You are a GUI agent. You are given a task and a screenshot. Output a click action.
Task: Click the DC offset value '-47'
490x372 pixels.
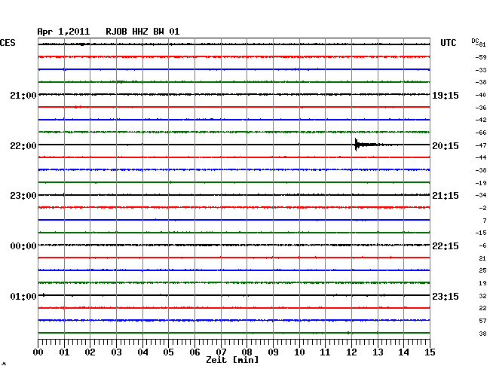[481, 145]
